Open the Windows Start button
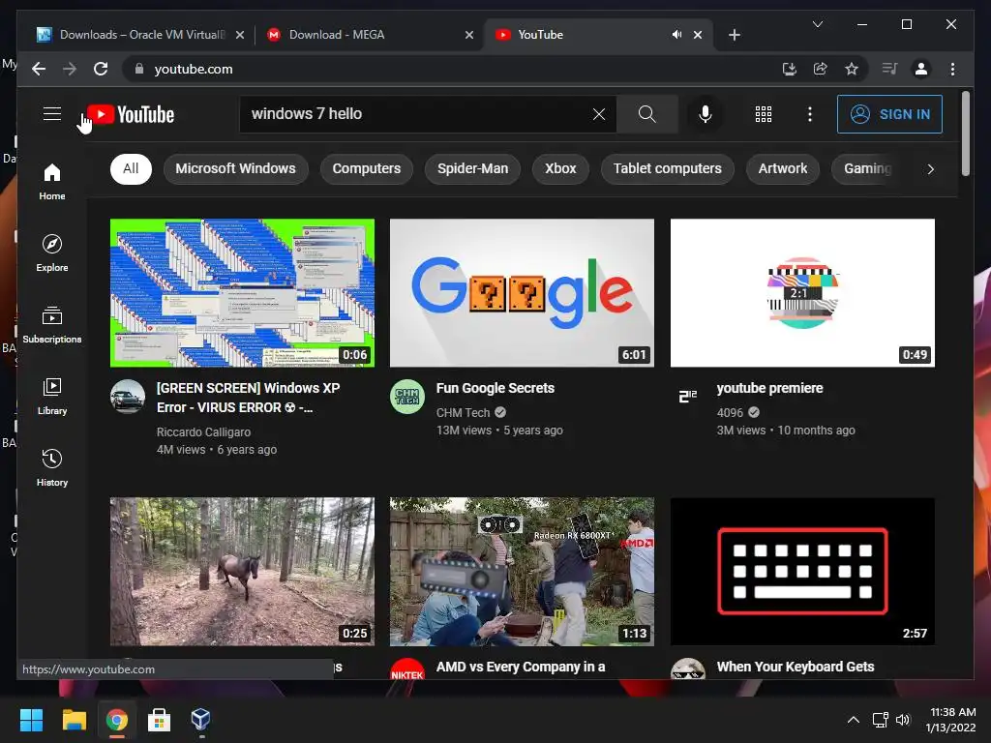The width and height of the screenshot is (991, 743). [x=31, y=720]
